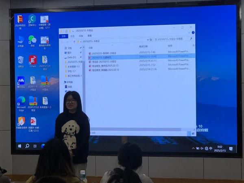Image resolution: width=244 pixels, height=183 pixels.
Task: Click the taskbar search icon
Action: coord(27,146)
